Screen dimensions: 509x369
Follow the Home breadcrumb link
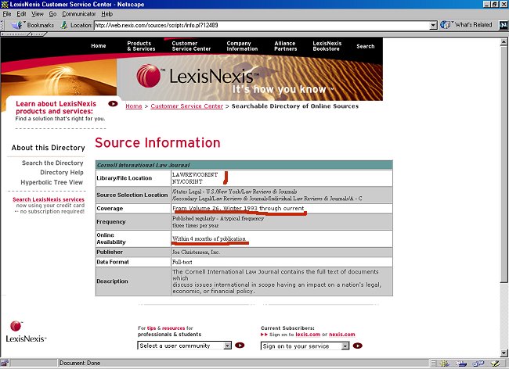click(134, 106)
